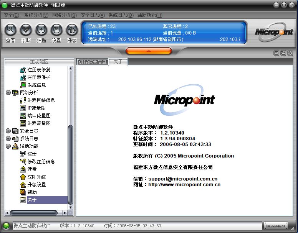Select the 关于 tab
The height and width of the screenshot is (233, 298).
(x=118, y=62)
